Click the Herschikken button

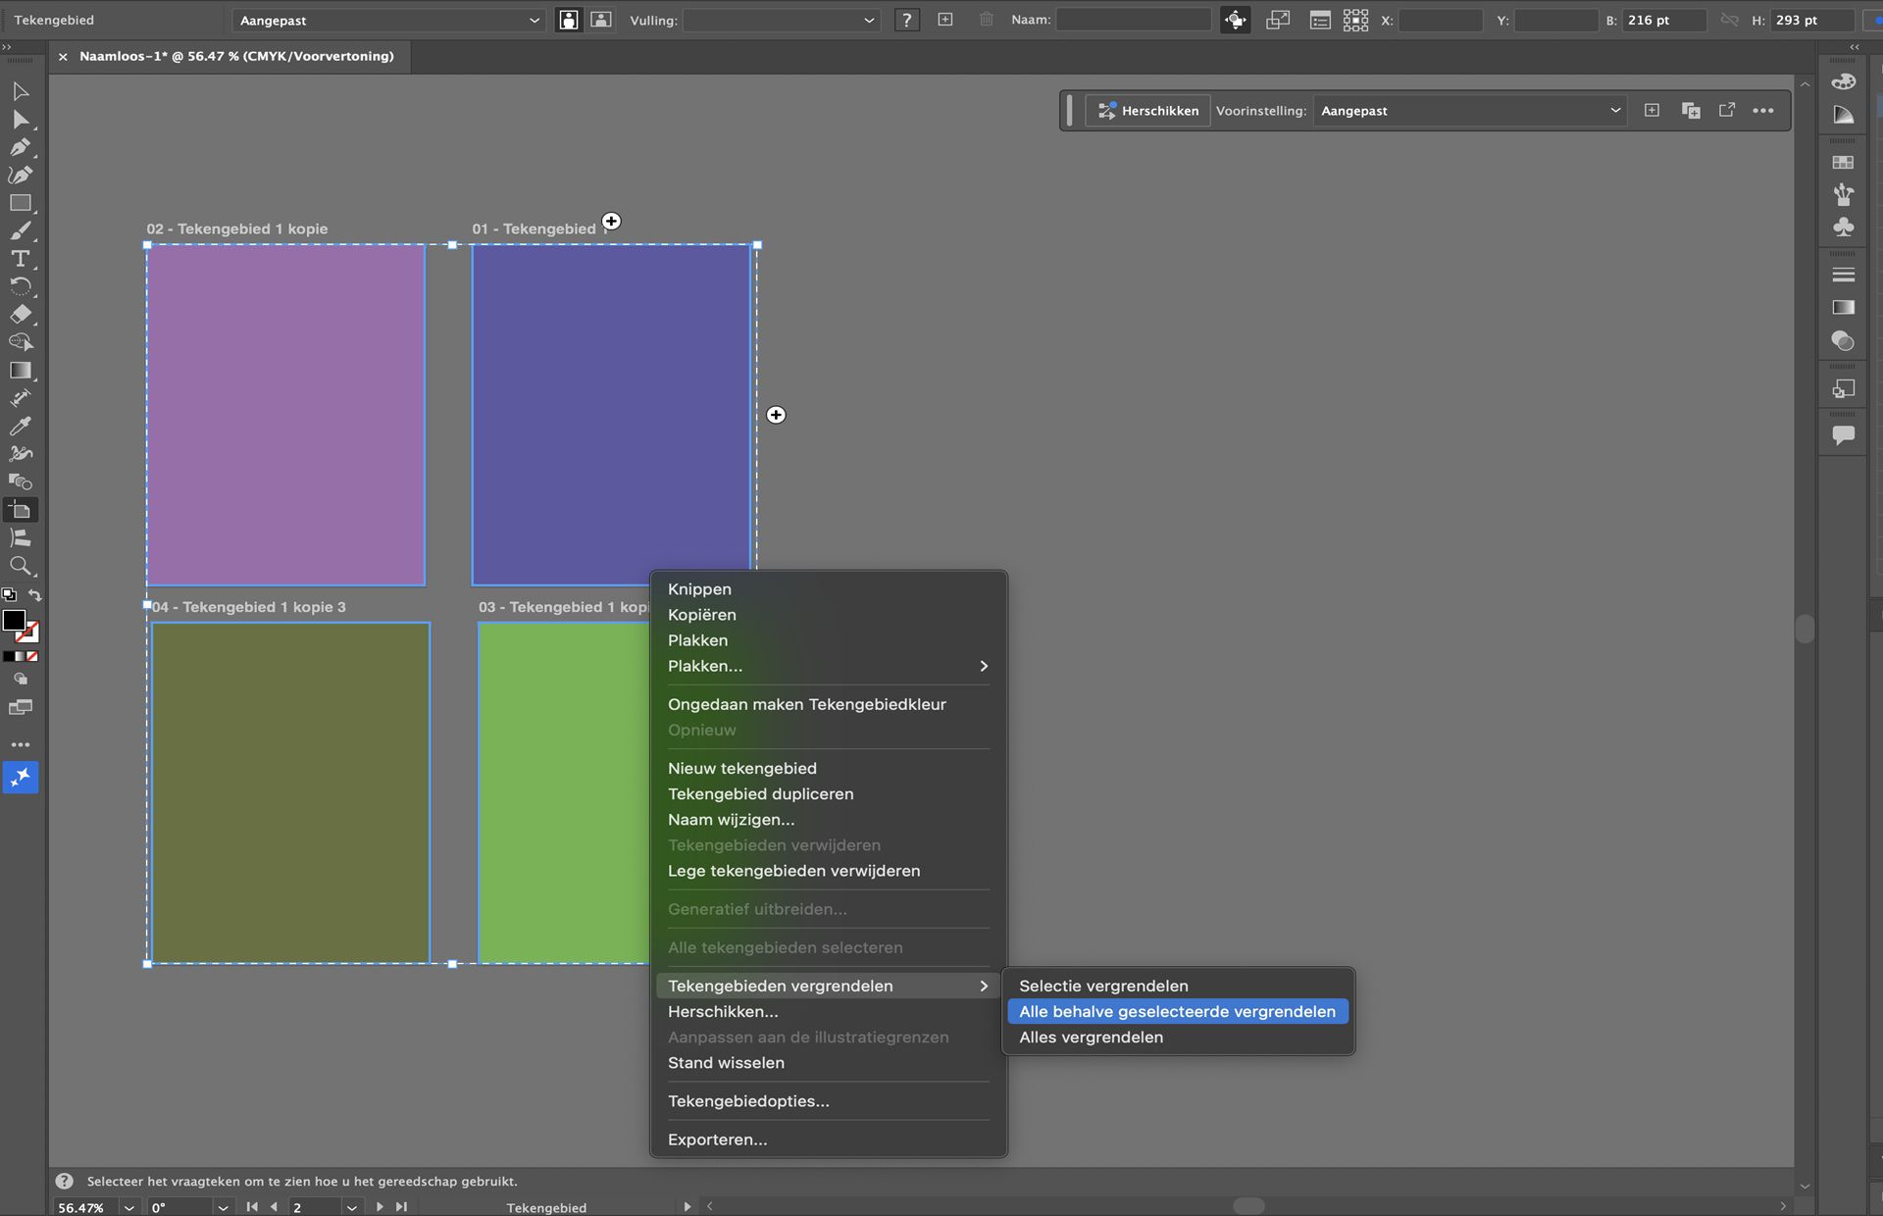point(1147,110)
